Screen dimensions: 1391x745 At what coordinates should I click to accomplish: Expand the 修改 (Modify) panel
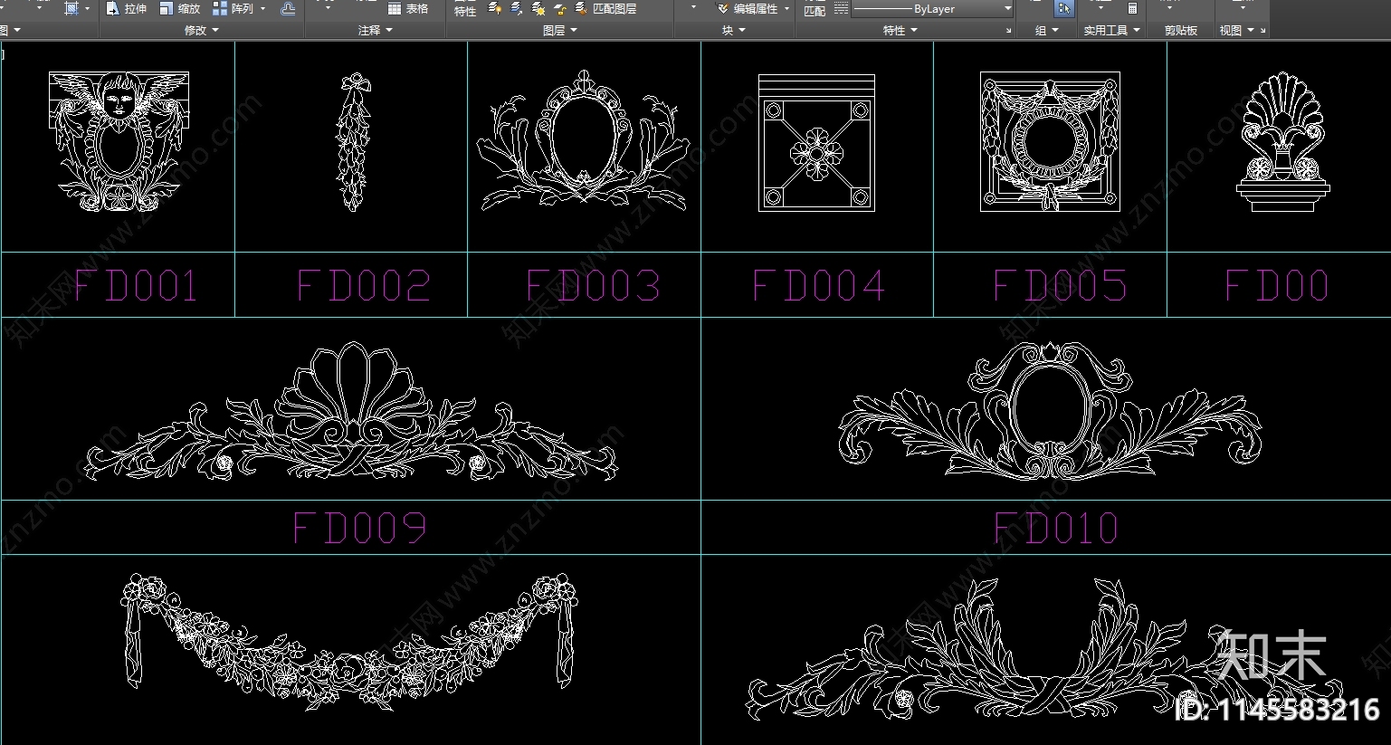tap(202, 31)
